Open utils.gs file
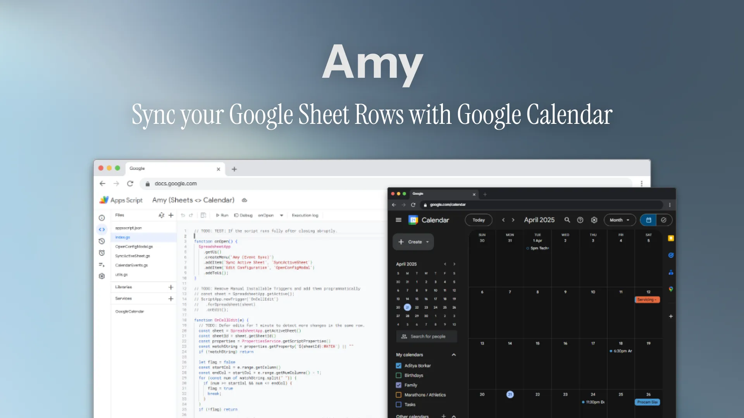 (x=143, y=274)
